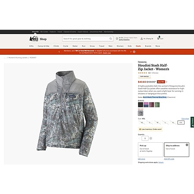
Task: Select the Ship to address option
Action: point(177,150)
